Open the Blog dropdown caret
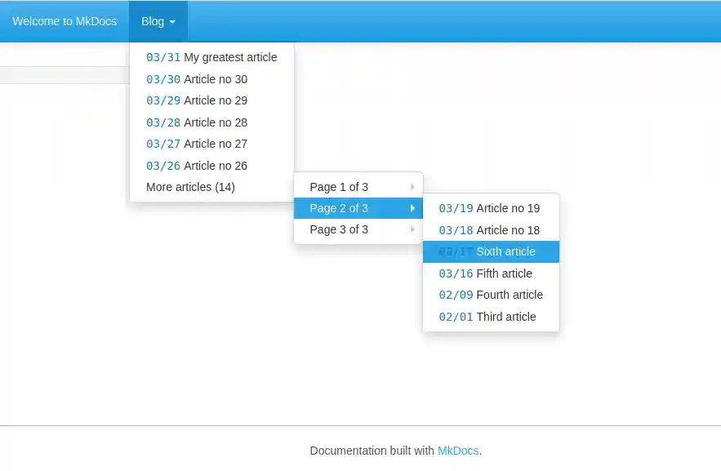 point(172,22)
